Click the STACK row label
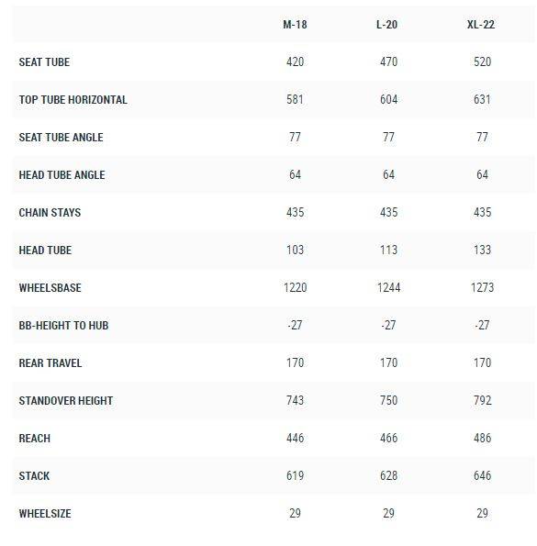Screen dimensions: 537x546 coord(34,475)
